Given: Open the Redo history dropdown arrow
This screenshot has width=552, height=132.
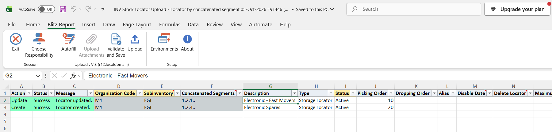Looking at the screenshot, I should 95,9.
